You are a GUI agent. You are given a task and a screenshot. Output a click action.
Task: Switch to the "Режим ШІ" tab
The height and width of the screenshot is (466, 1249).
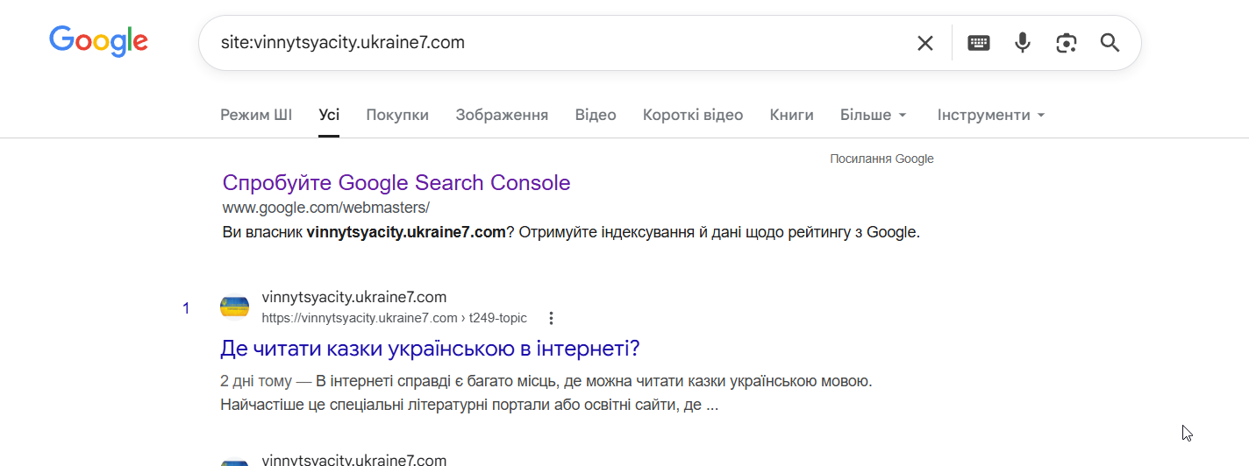click(256, 115)
